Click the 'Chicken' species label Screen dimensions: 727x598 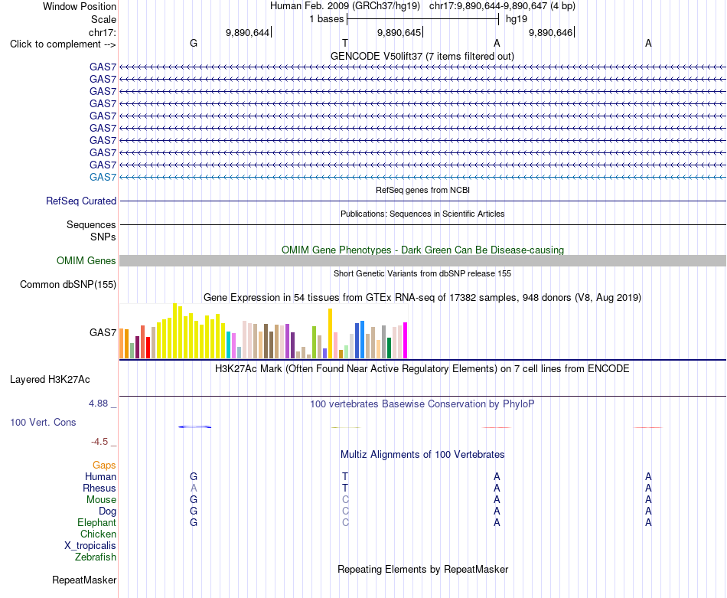(98, 534)
